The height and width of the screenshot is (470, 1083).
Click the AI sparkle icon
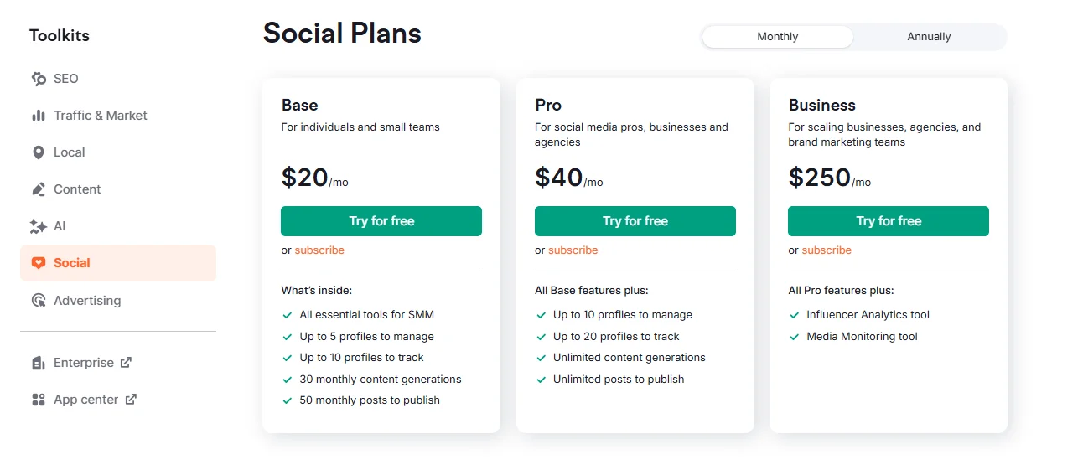click(39, 226)
